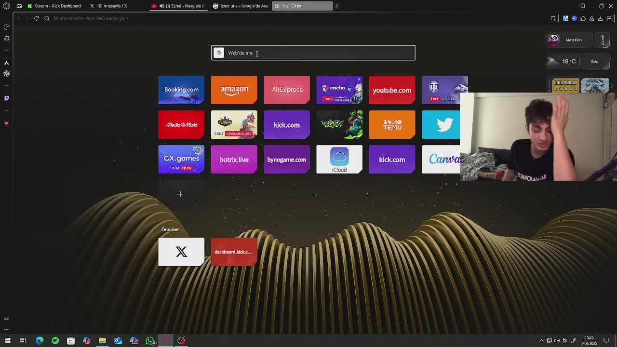This screenshot has width=617, height=347.
Task: Open a new tab with the plus button
Action: (337, 6)
